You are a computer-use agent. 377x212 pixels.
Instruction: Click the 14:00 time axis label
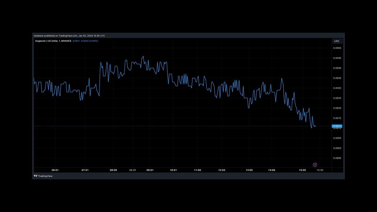(272, 170)
